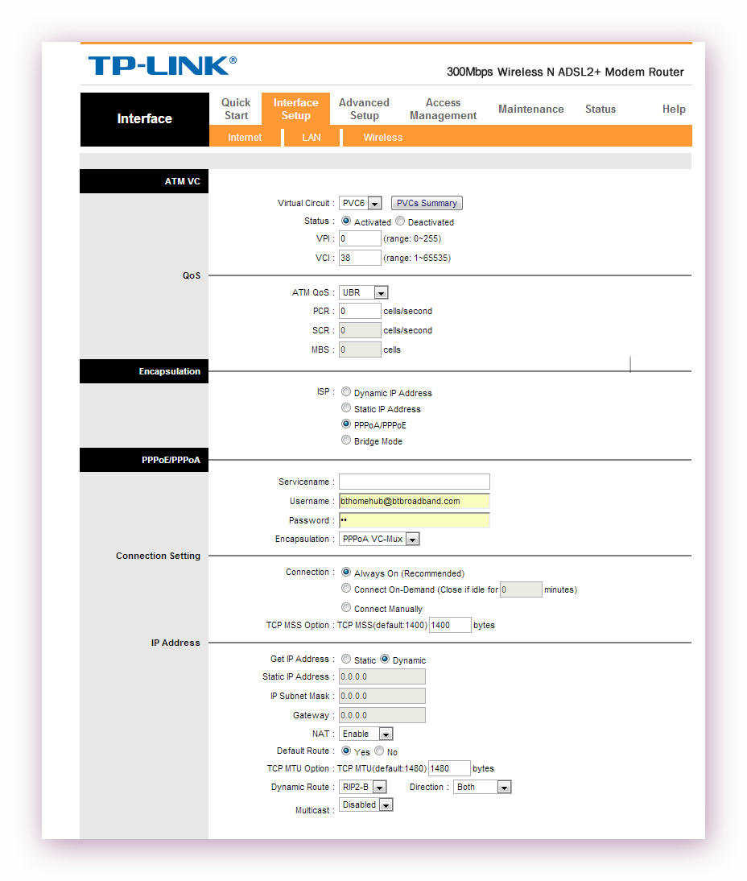The height and width of the screenshot is (881, 747).
Task: Select the Deactivated status radio button
Action: [400, 221]
